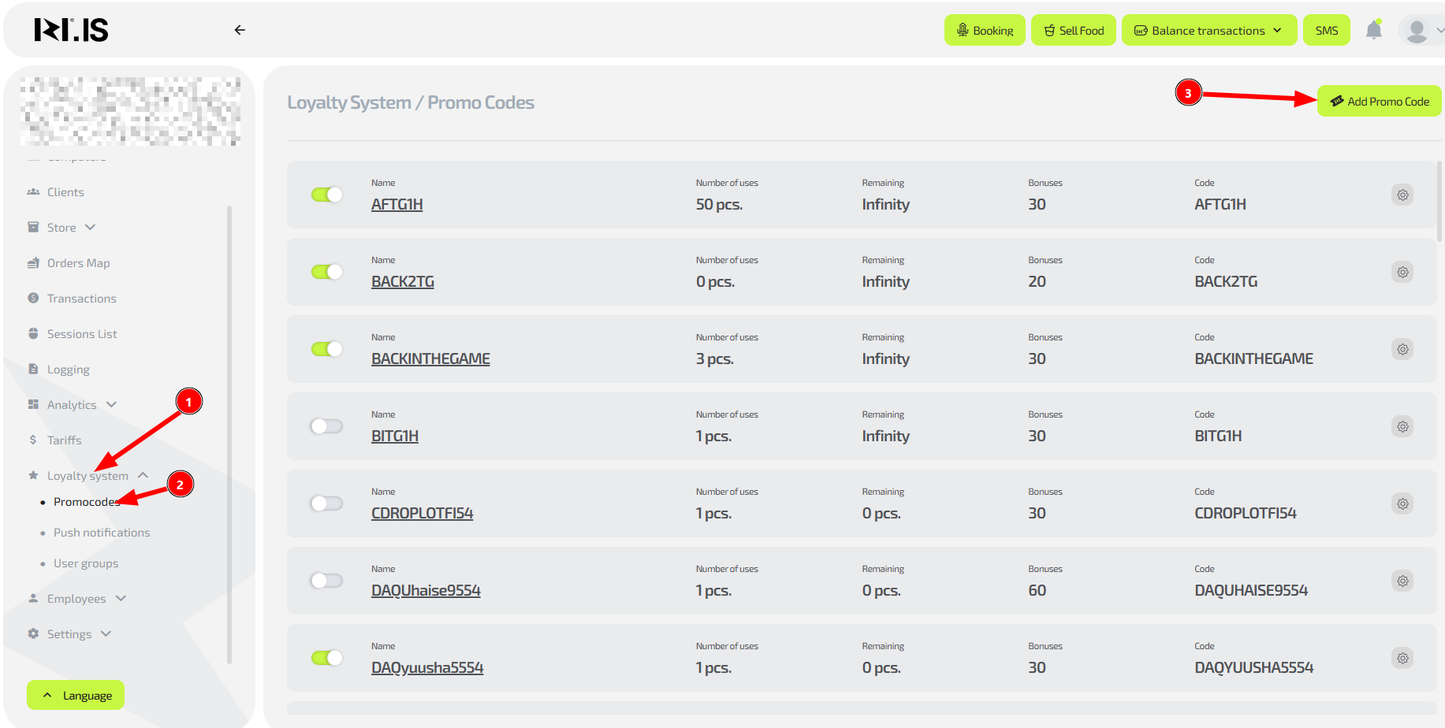
Task: Disable the AFTG1H promo code toggle
Action: (327, 195)
